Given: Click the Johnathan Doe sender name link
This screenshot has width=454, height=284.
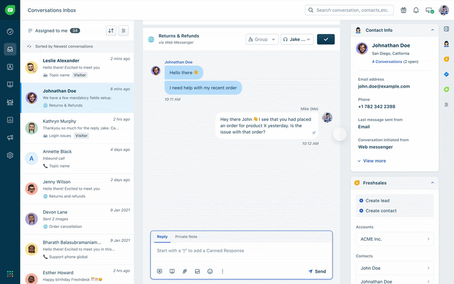Looking at the screenshot, I should (x=178, y=62).
